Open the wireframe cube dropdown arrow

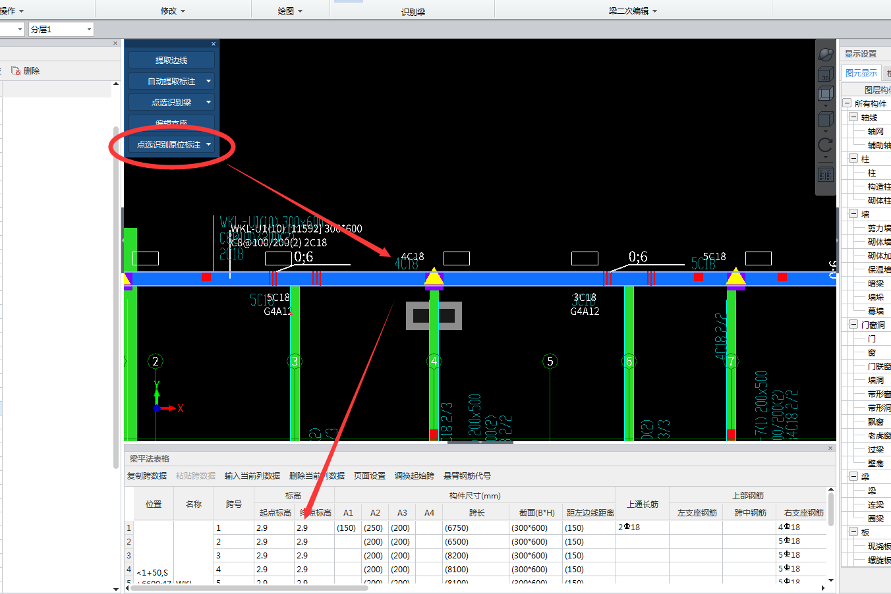click(x=825, y=105)
